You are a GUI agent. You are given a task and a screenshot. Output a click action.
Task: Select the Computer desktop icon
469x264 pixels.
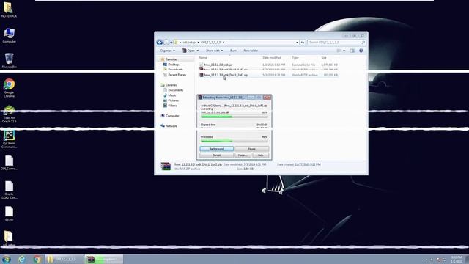point(9,35)
